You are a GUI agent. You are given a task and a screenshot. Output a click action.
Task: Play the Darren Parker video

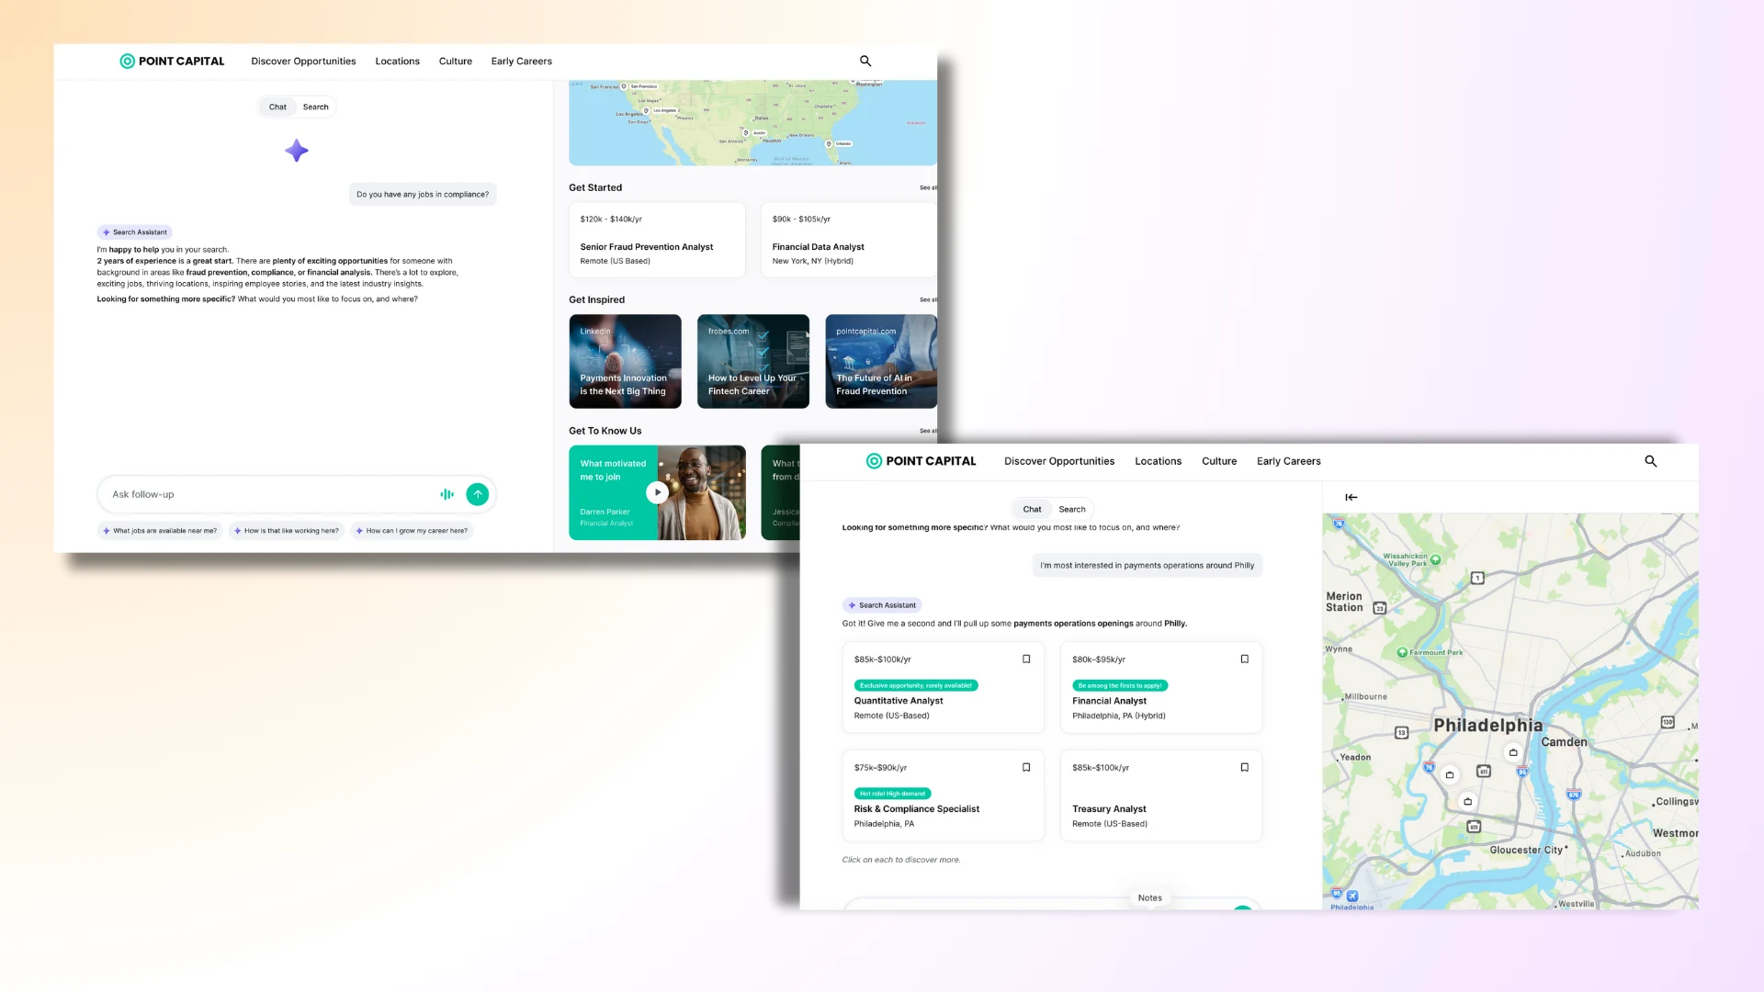tap(657, 492)
